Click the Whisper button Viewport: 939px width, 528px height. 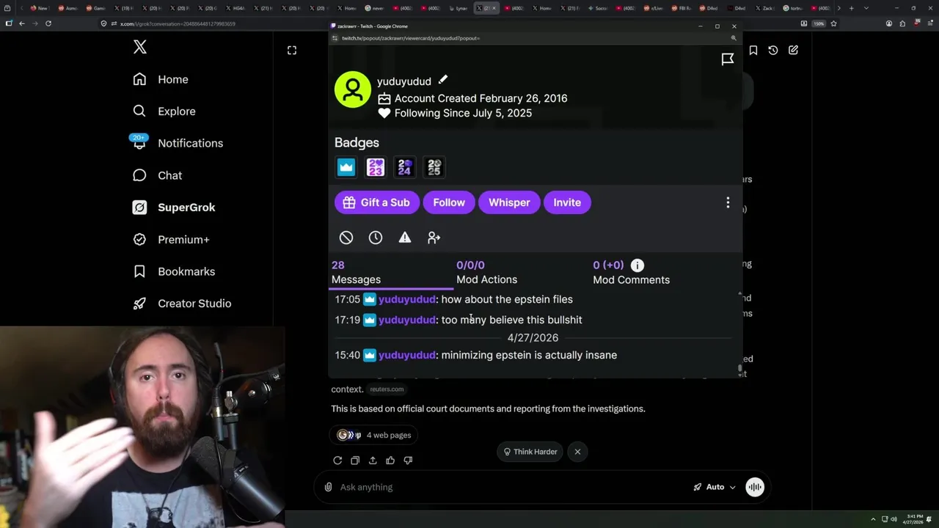[x=509, y=202]
